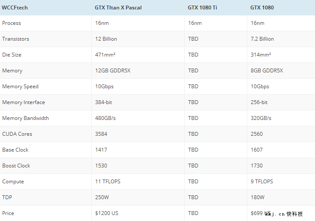Click the Transistors row label

pos(16,39)
